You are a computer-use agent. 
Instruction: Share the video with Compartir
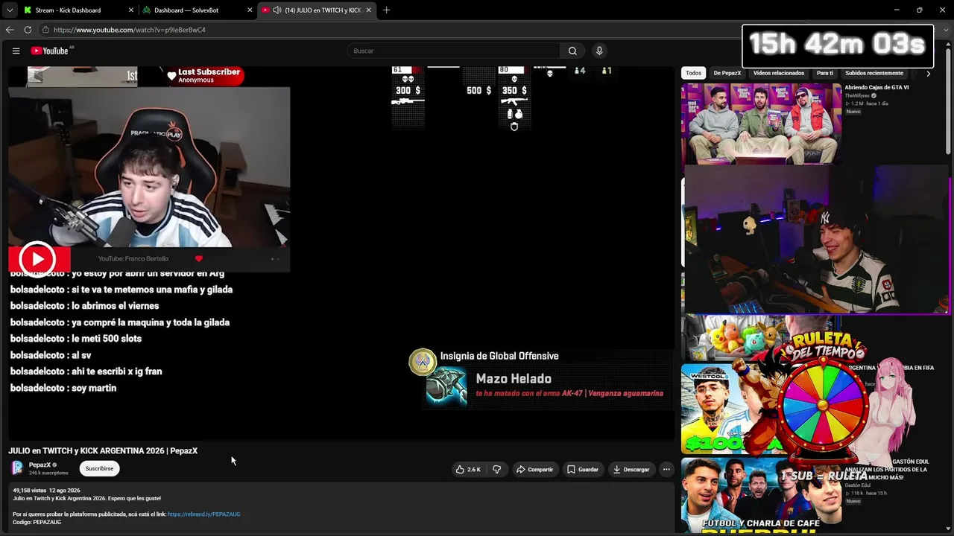tap(535, 469)
